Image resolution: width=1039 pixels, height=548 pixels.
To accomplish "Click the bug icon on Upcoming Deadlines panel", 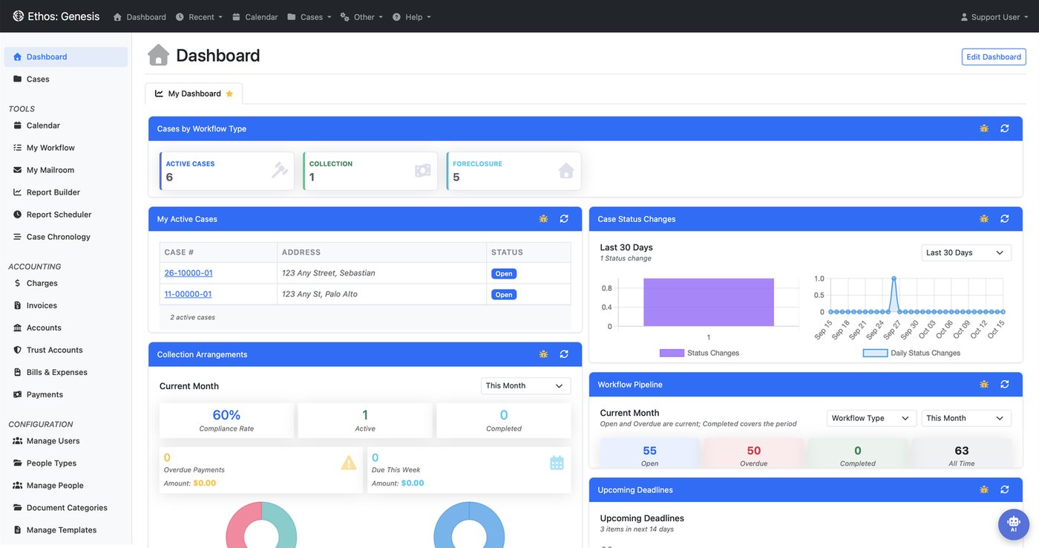I will pyautogui.click(x=984, y=490).
